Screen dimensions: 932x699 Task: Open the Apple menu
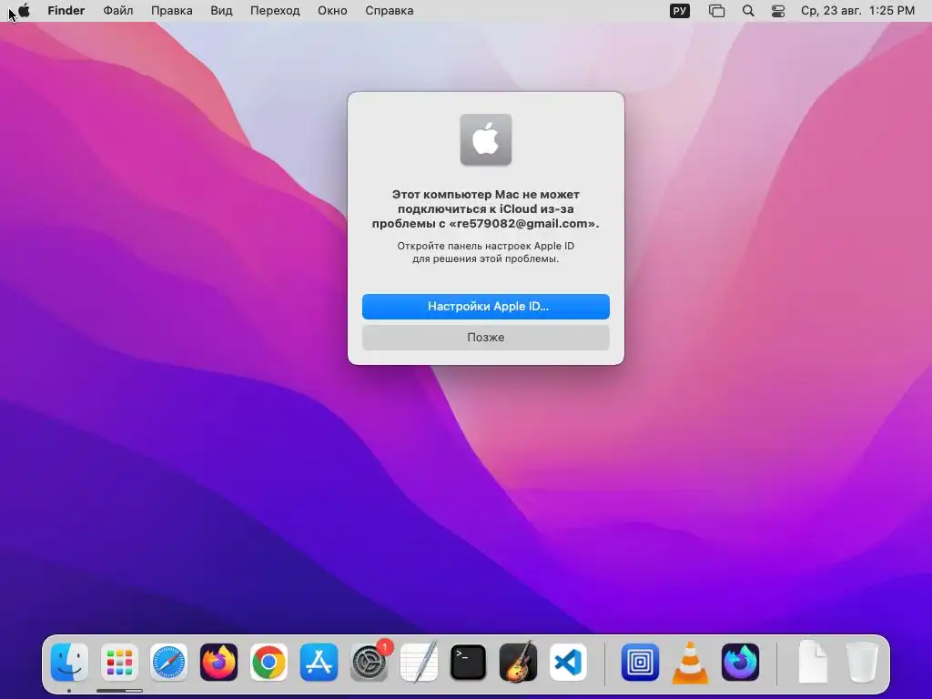25,11
